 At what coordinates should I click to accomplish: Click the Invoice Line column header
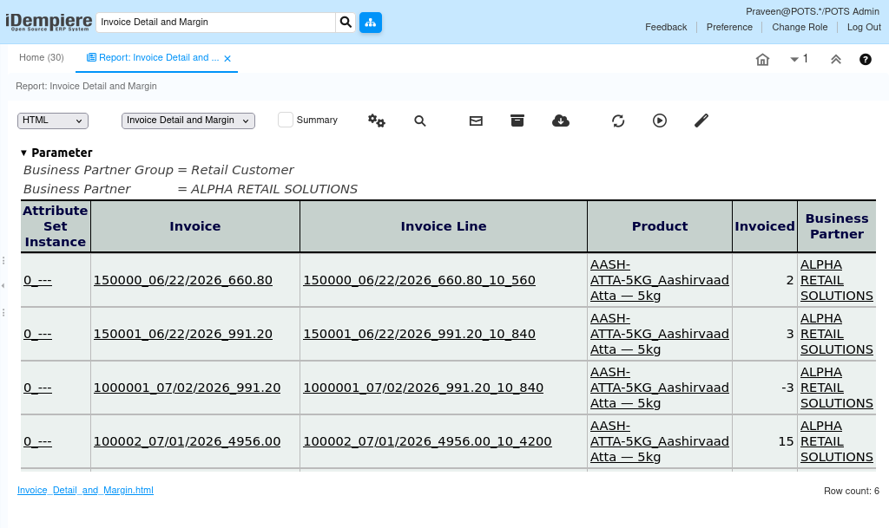pyautogui.click(x=444, y=226)
